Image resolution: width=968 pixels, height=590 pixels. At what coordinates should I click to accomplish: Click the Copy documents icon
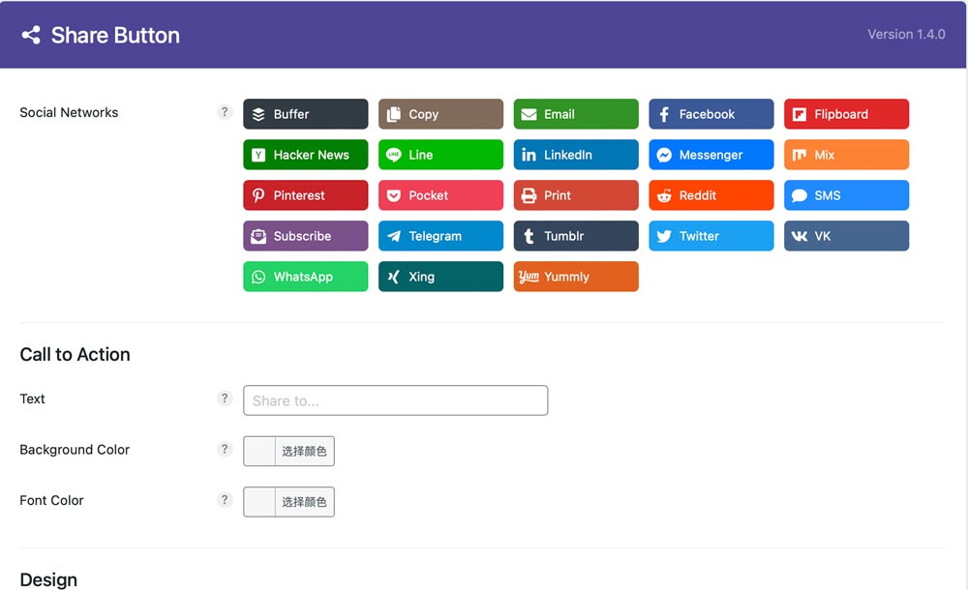click(393, 114)
